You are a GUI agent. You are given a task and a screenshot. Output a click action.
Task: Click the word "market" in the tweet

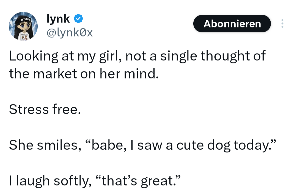pyautogui.click(x=54, y=74)
